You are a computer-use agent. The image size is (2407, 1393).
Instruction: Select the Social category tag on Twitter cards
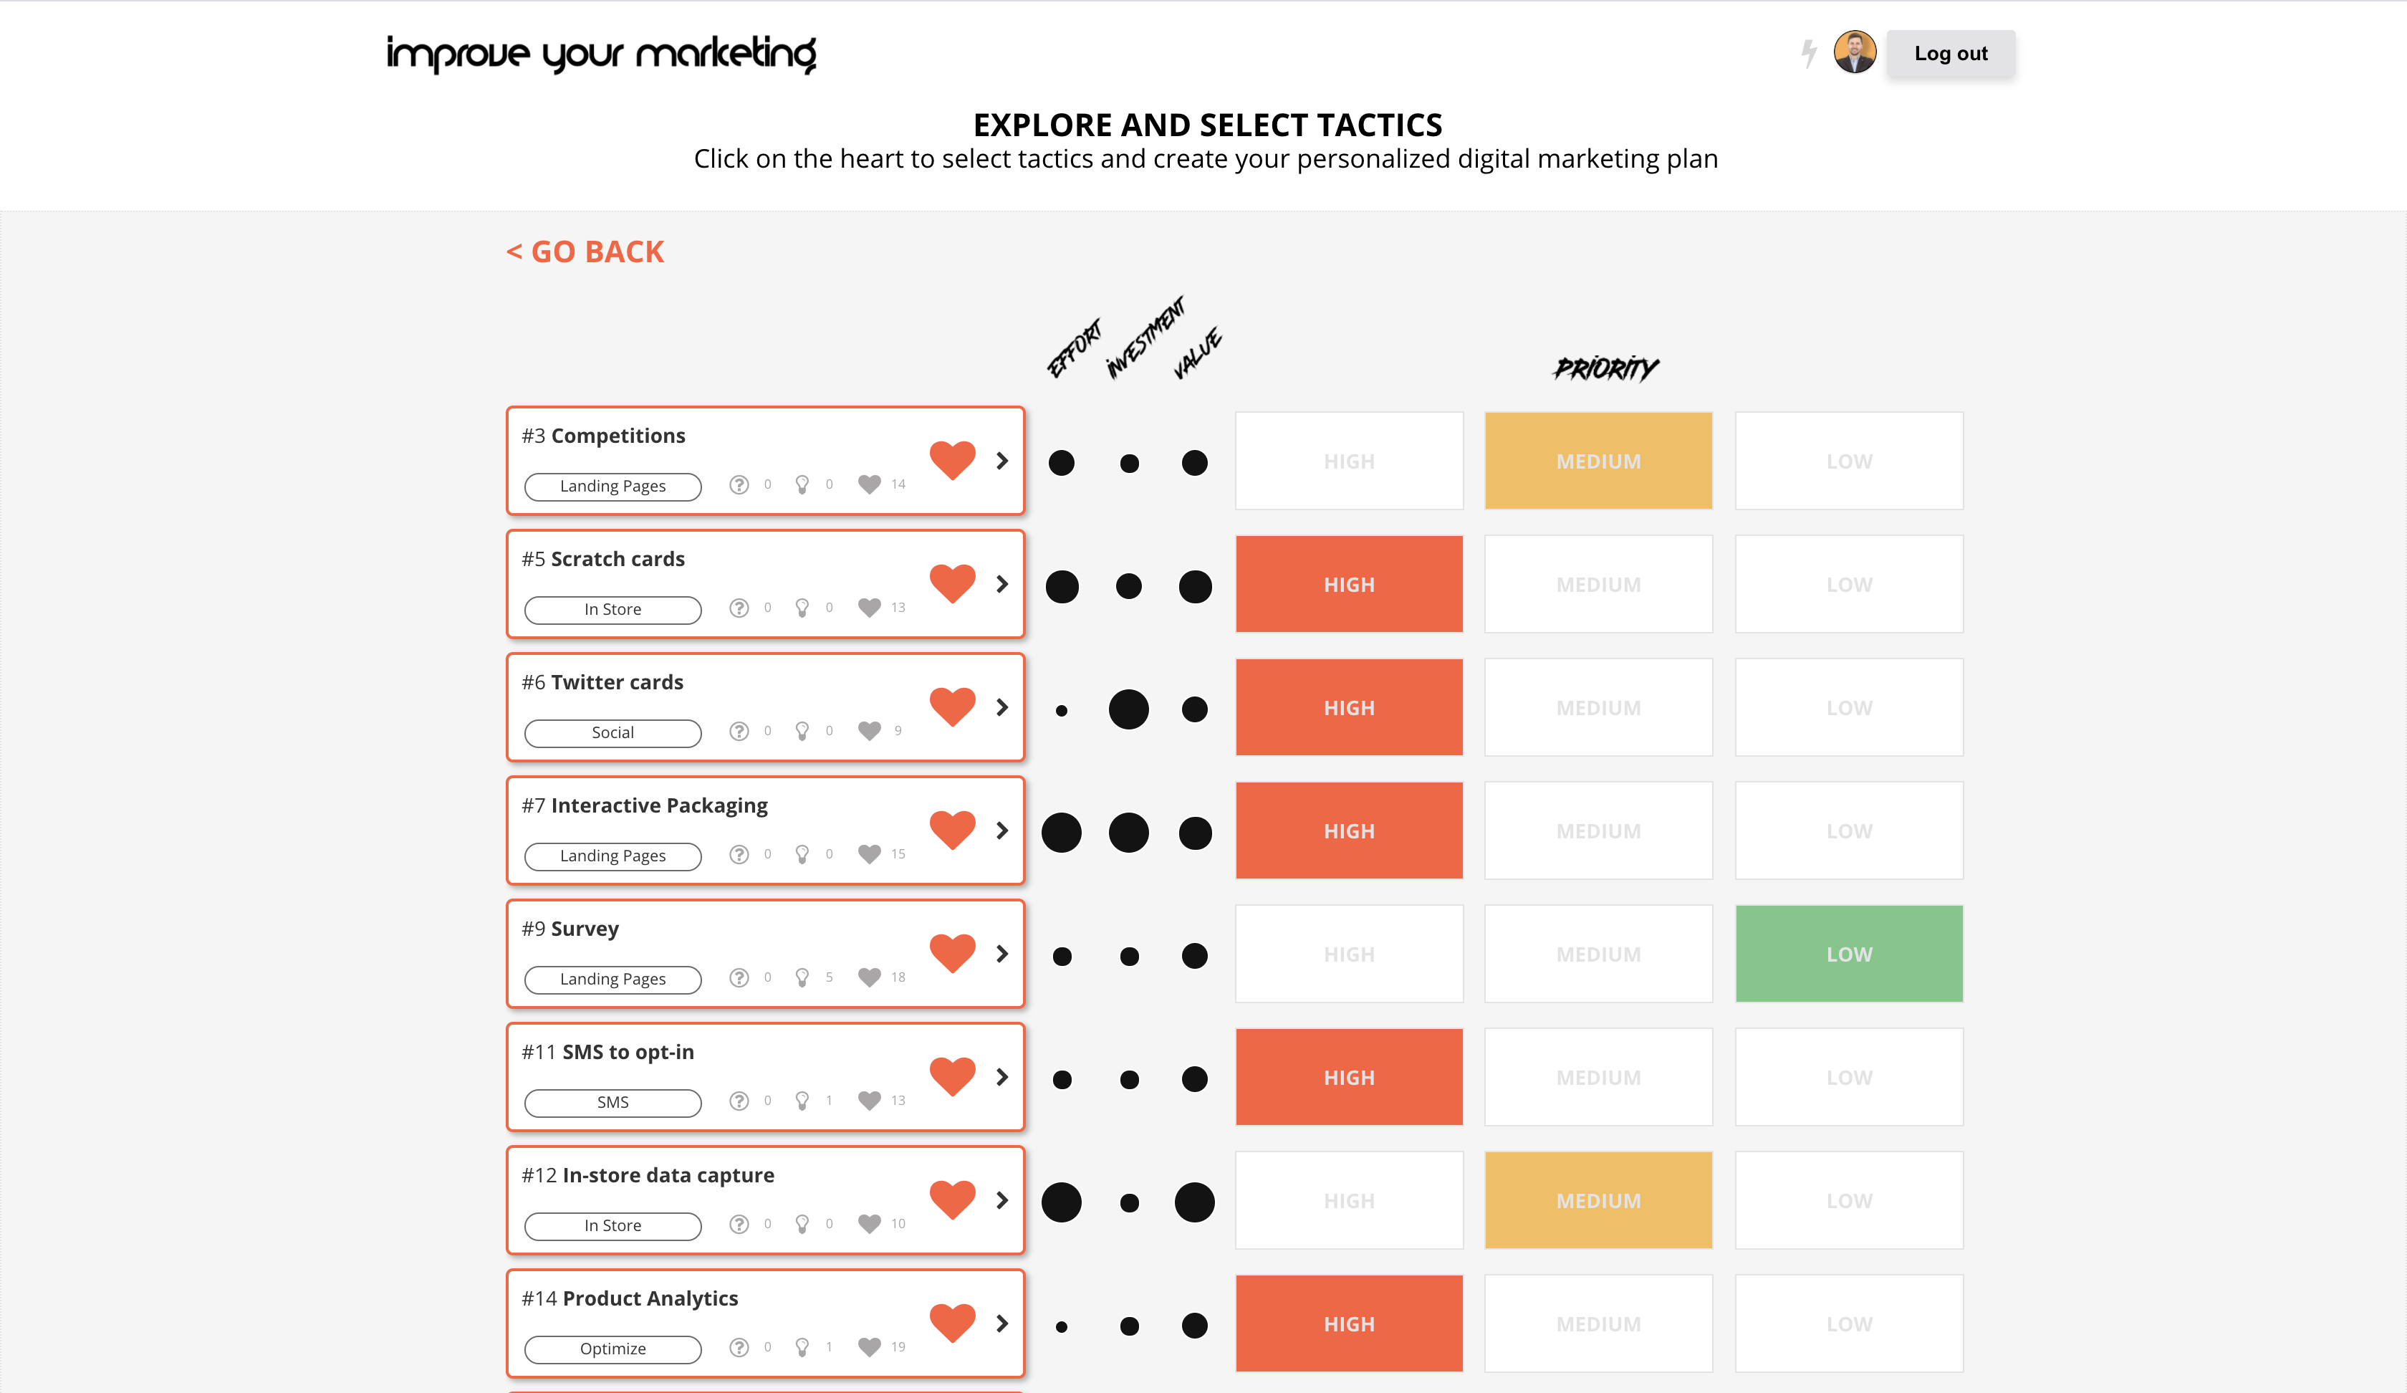[612, 732]
